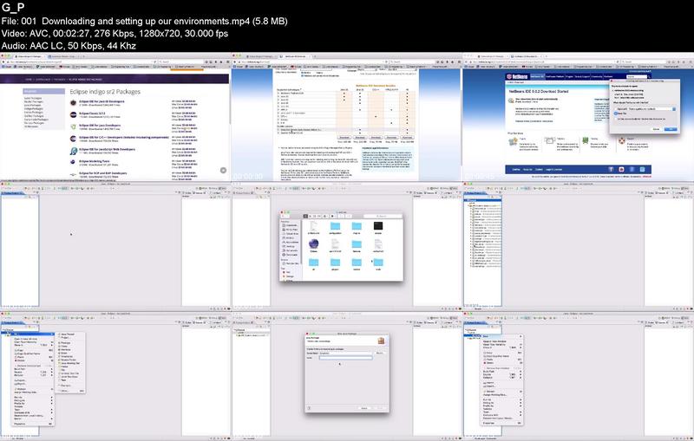Open the black eclipse executable icon in Finder
The width and height of the screenshot is (694, 441).
(378, 228)
